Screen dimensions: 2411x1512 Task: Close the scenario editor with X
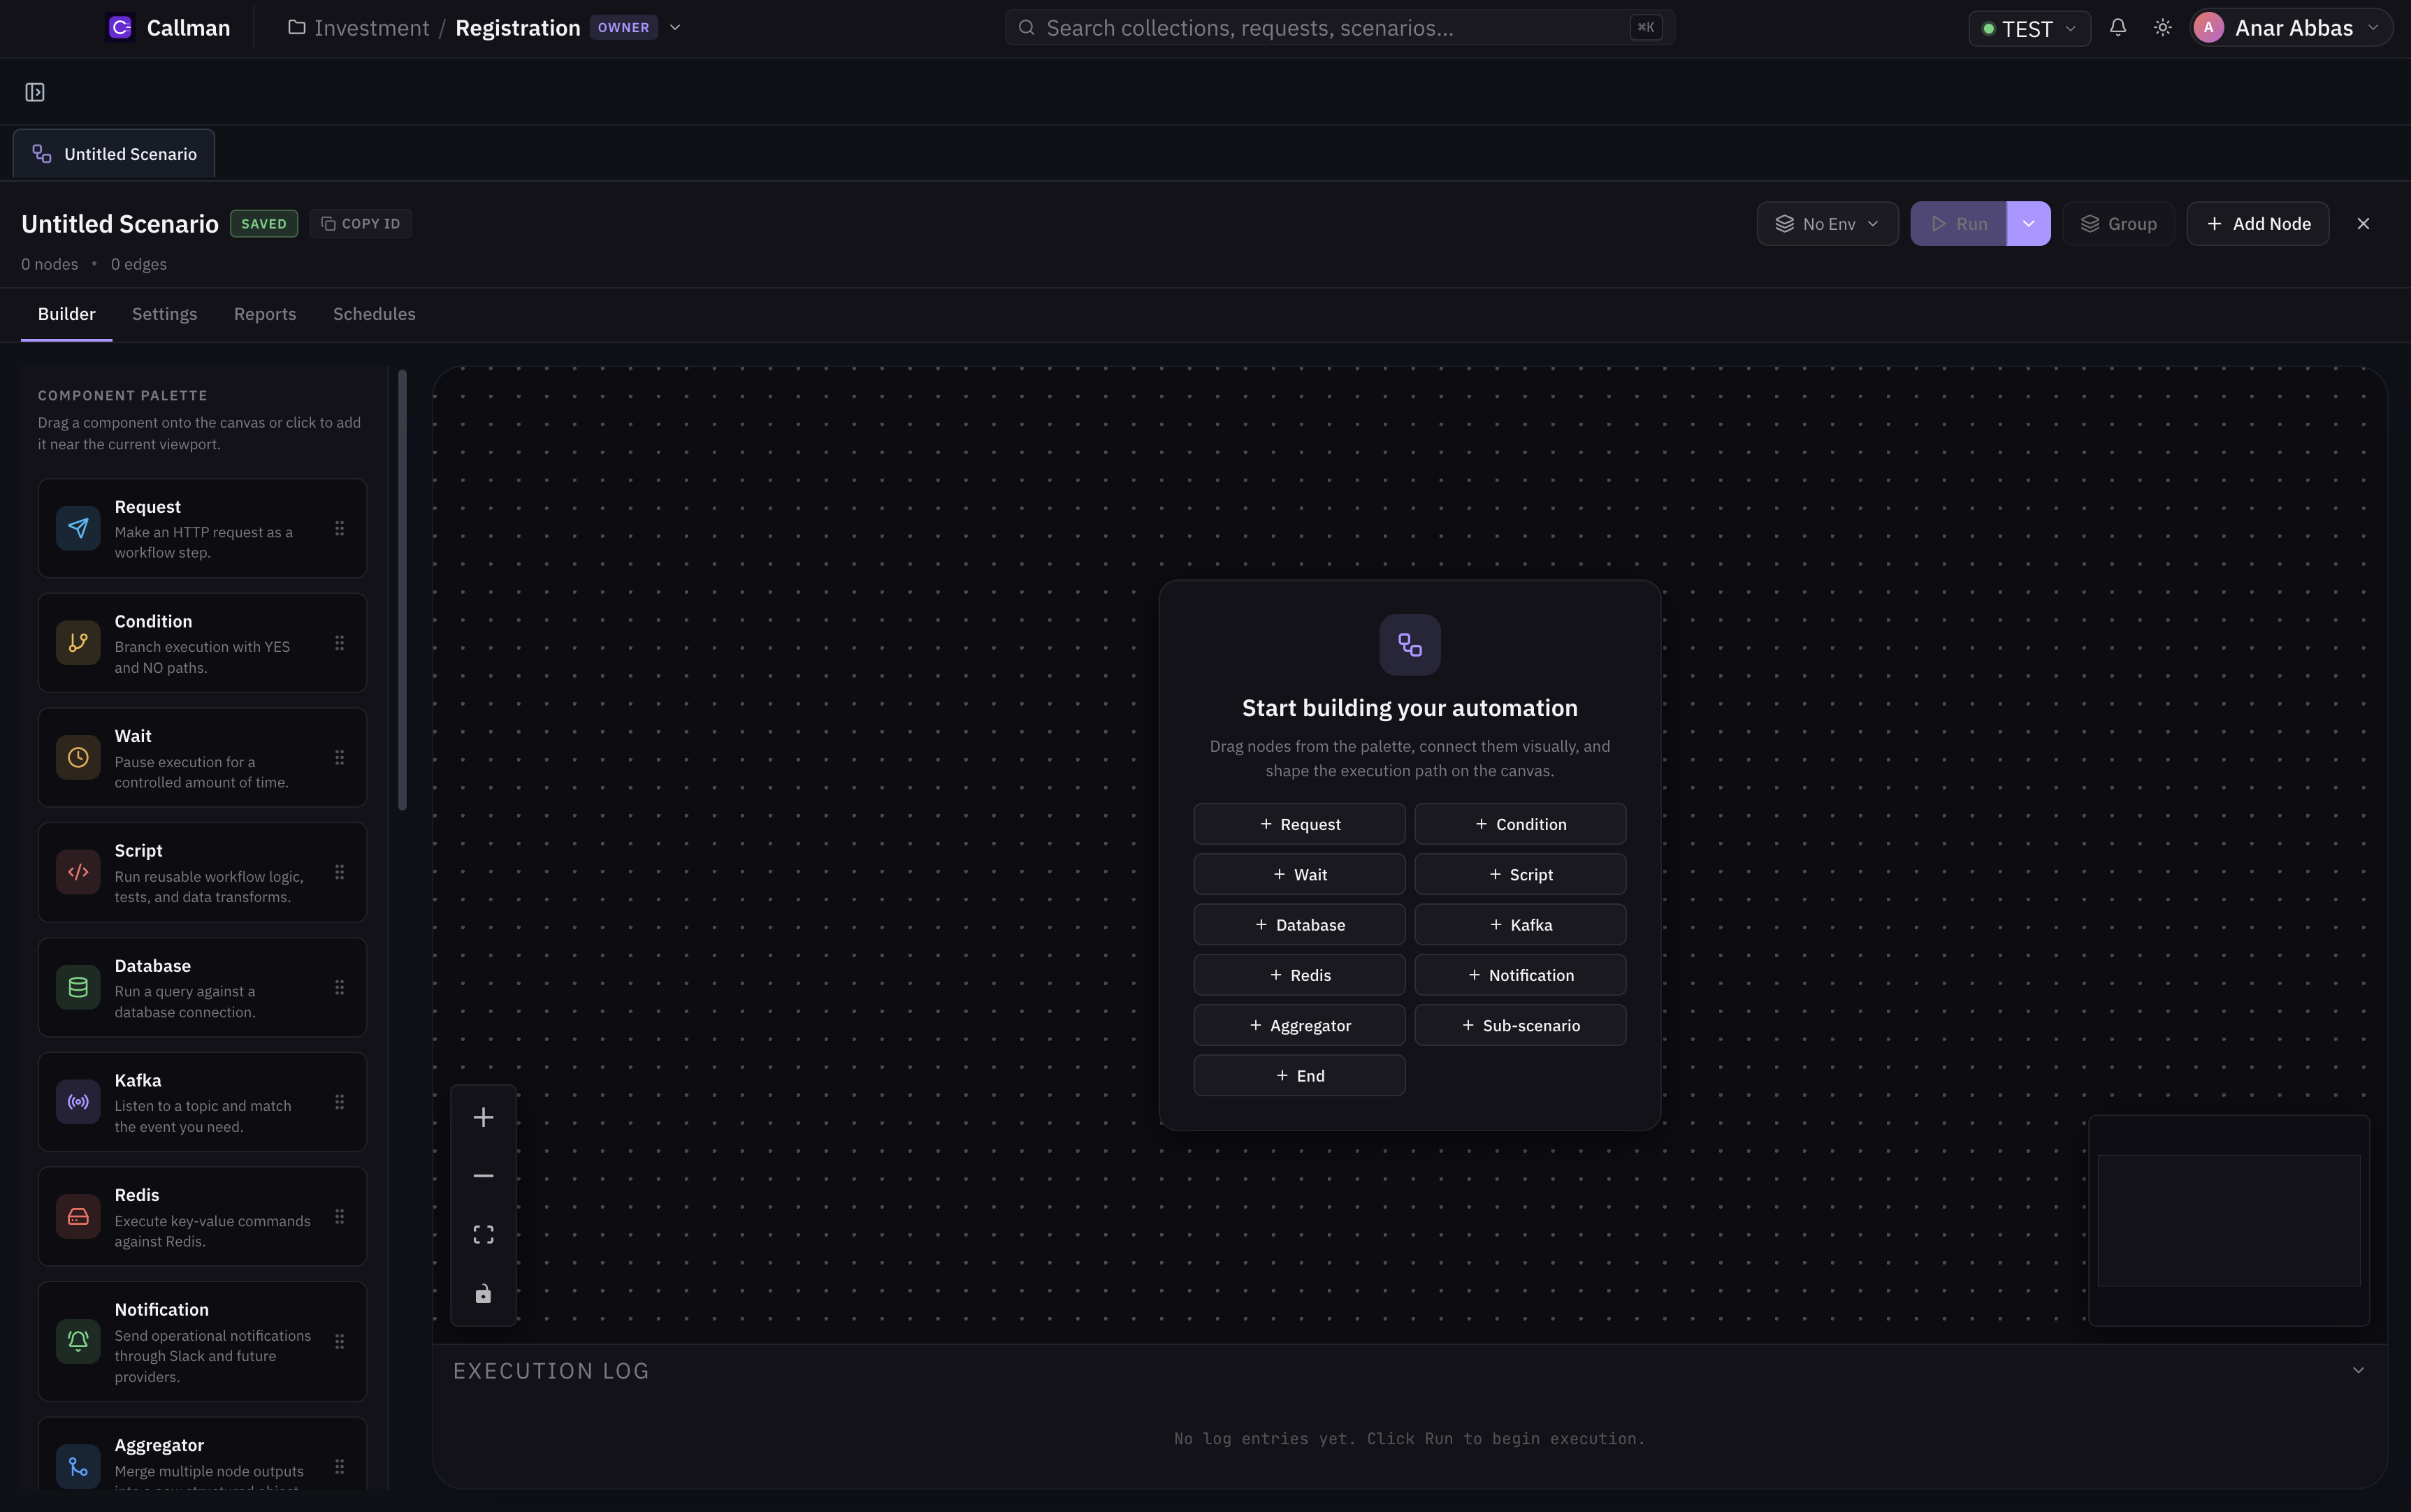click(2363, 224)
